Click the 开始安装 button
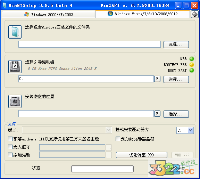This screenshot has width=200, height=179. (x=177, y=169)
